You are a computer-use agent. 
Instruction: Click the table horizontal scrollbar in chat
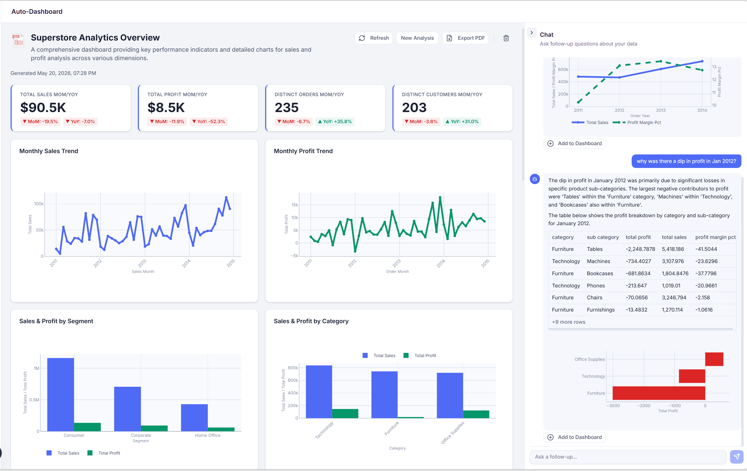(640, 329)
